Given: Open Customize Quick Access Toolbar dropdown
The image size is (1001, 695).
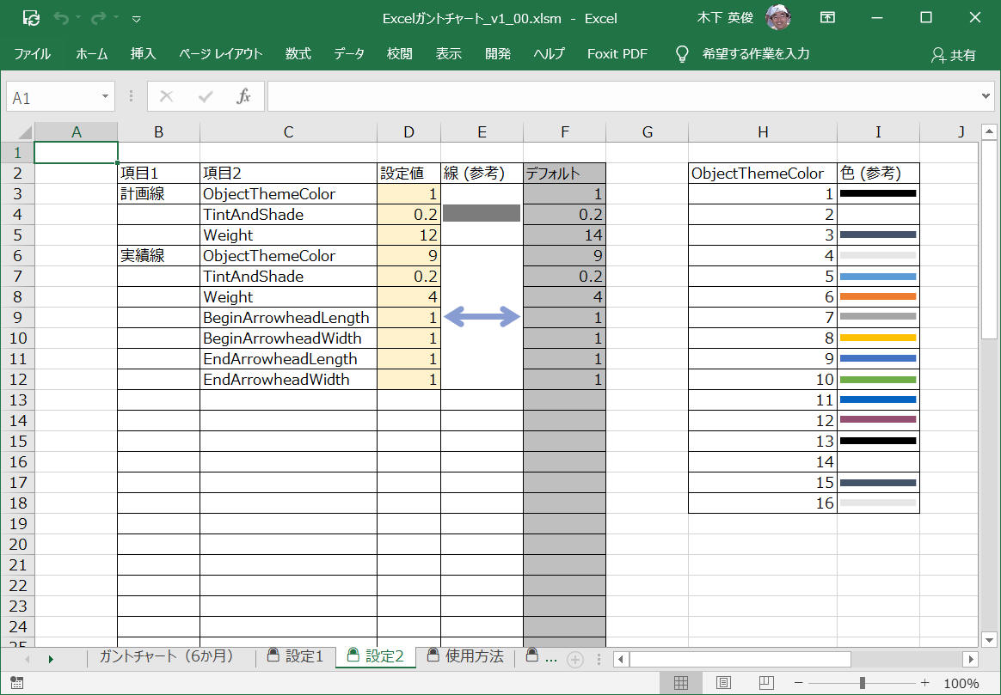Looking at the screenshot, I should (x=137, y=18).
